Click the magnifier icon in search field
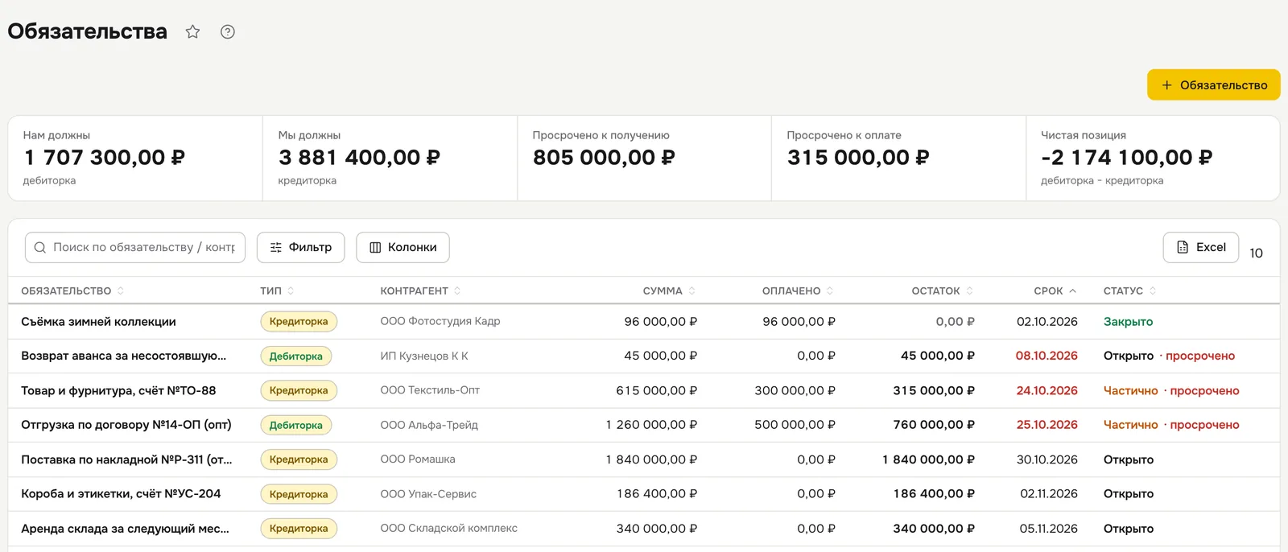1288x552 pixels. pyautogui.click(x=40, y=248)
